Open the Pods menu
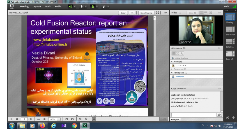 pyautogui.click(x=48, y=6)
